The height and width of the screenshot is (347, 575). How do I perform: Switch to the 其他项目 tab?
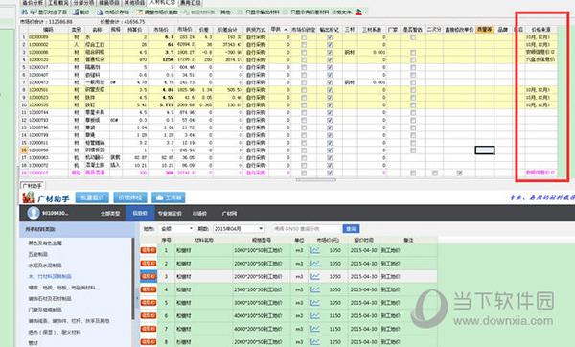(134, 2)
